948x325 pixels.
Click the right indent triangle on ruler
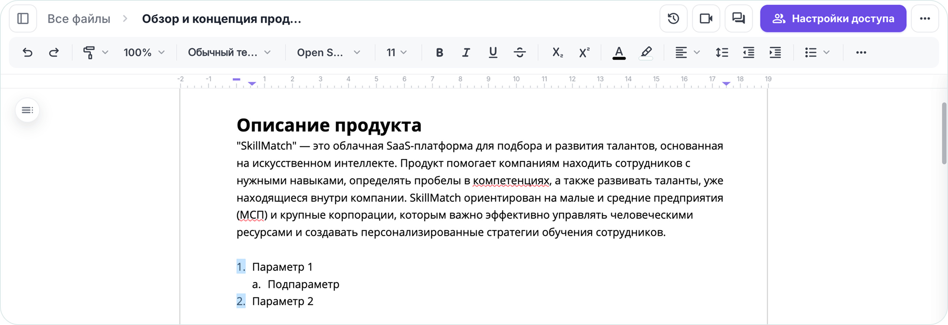pyautogui.click(x=726, y=84)
